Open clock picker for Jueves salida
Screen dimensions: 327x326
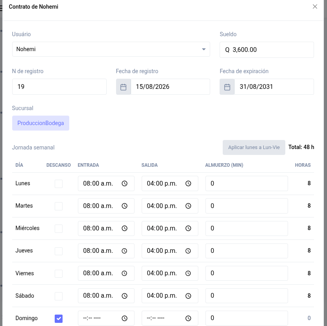click(x=188, y=251)
